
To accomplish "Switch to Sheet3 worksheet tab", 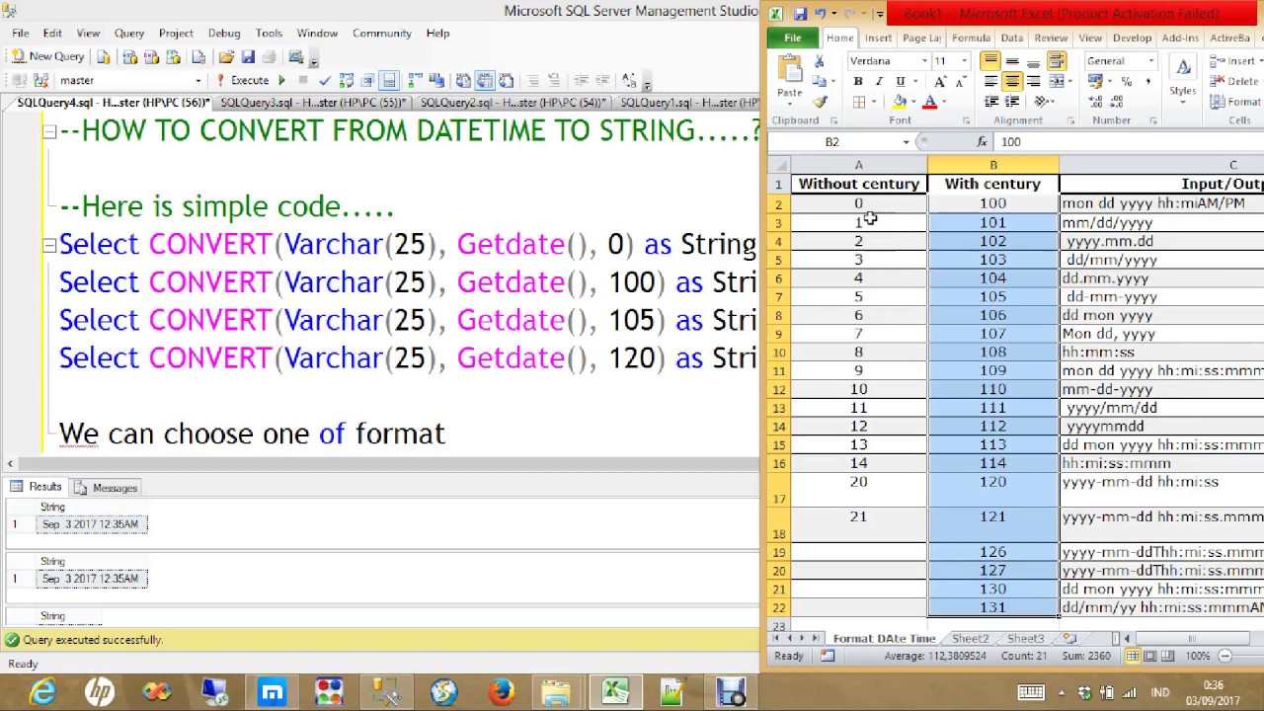I will pyautogui.click(x=1025, y=639).
